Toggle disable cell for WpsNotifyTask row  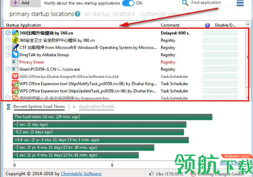[x=220, y=84]
